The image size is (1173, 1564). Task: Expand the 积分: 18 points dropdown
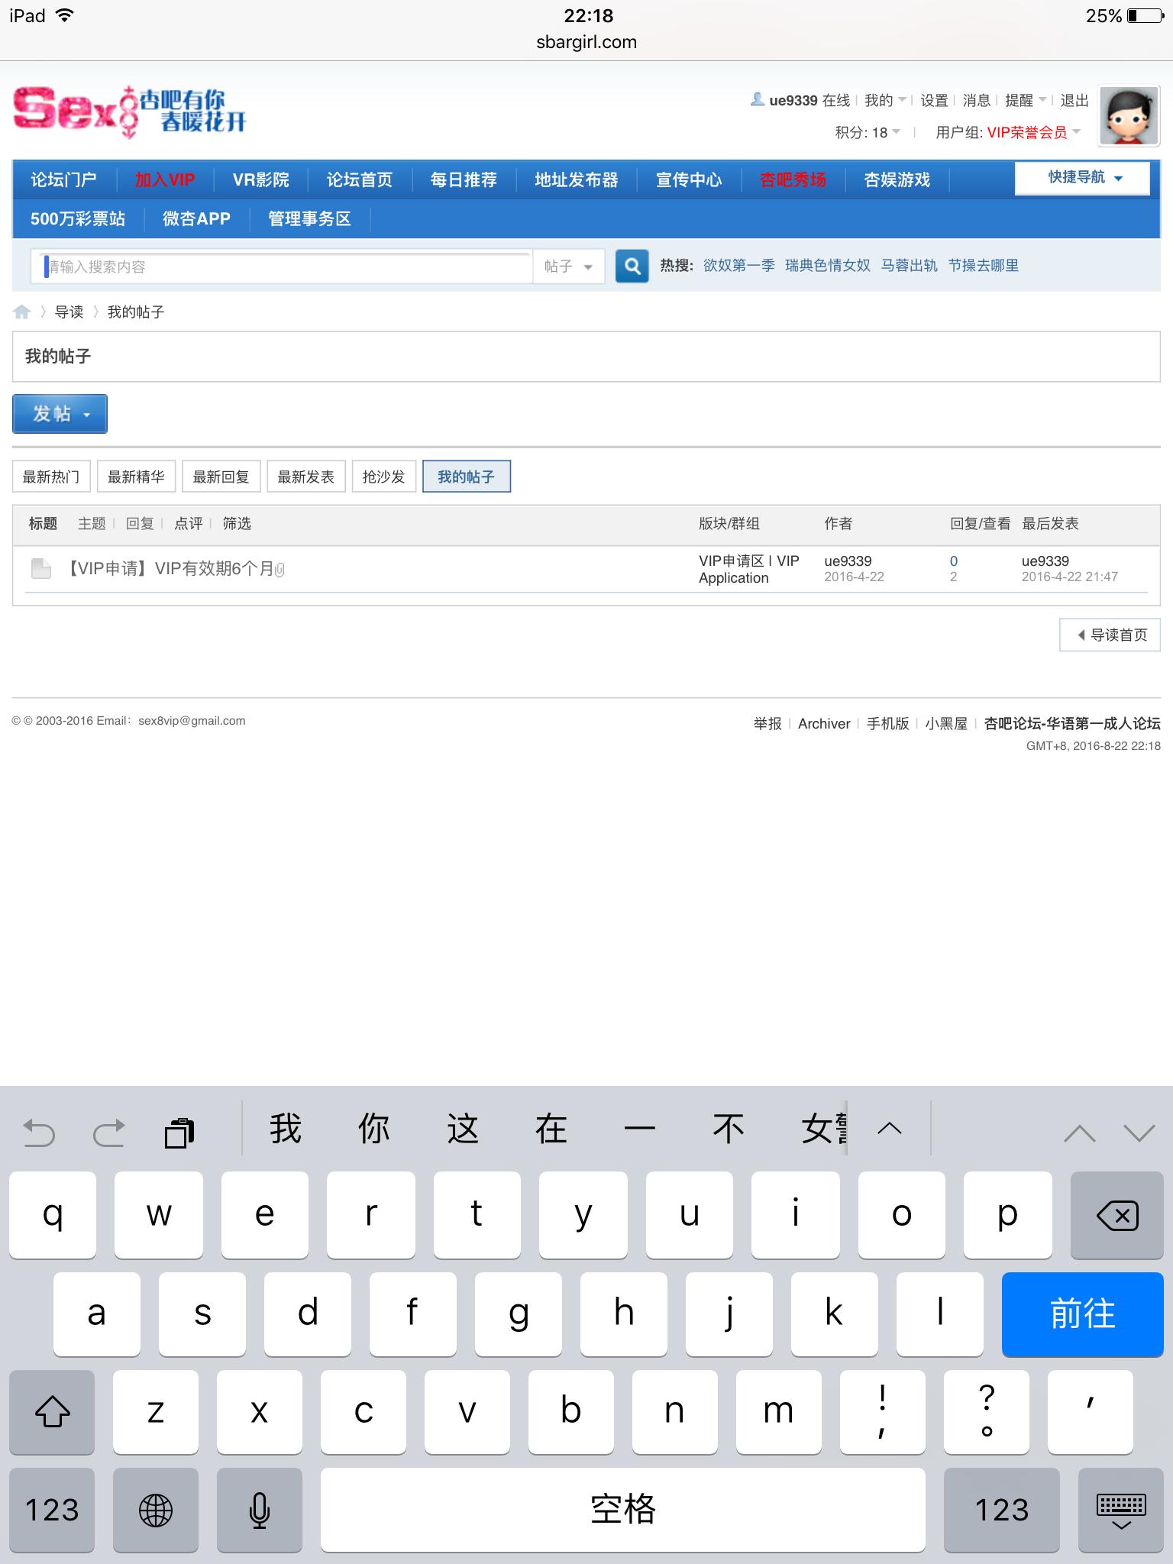868,132
